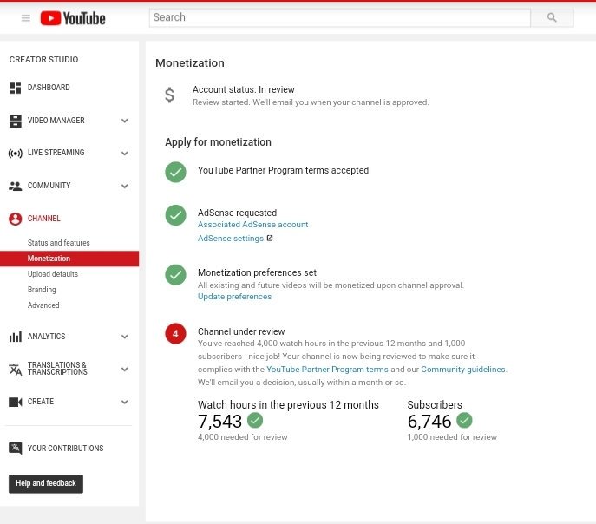Click the Dashboard grid icon
The width and height of the screenshot is (596, 524).
coord(16,88)
